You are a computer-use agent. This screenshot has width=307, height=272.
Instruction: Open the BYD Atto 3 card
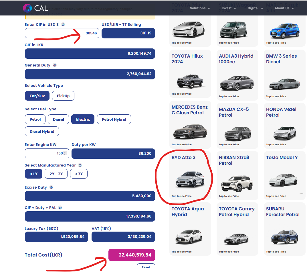190,175
